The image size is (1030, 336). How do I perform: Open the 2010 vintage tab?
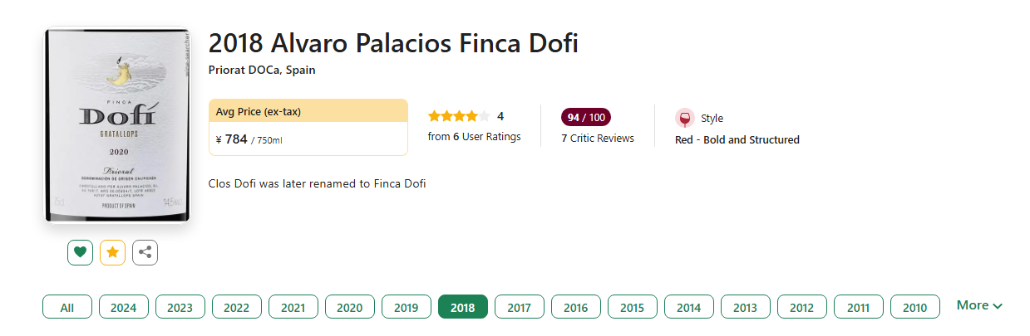915,307
